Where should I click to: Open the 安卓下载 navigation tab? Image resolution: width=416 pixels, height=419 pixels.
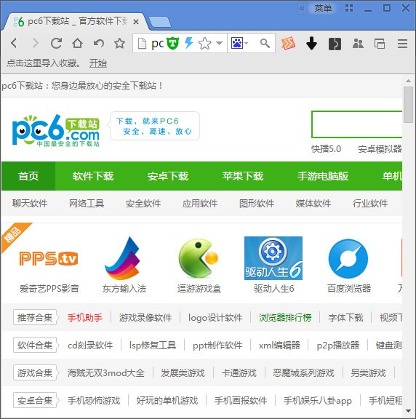click(x=168, y=176)
